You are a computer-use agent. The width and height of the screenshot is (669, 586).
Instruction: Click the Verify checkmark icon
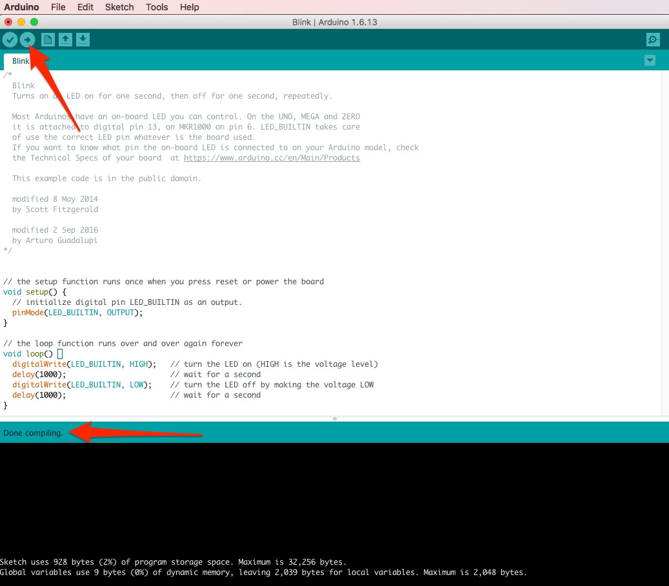click(x=10, y=39)
